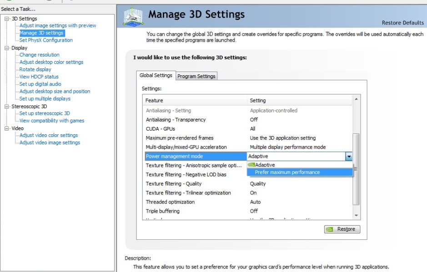Click the NVIDIA icon beside Adaptive option
Screen dimensions: 427x272
251,165
